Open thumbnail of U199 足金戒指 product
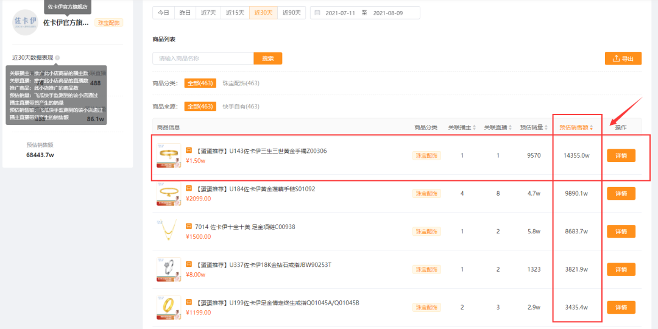Image resolution: width=658 pixels, height=329 pixels. tap(169, 307)
